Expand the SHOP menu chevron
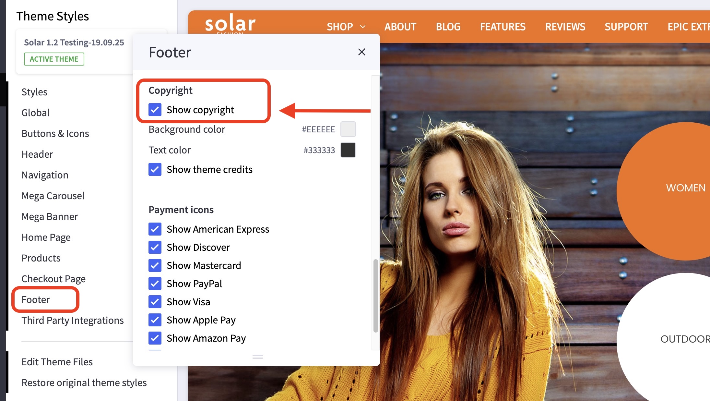The height and width of the screenshot is (401, 710). point(363,27)
